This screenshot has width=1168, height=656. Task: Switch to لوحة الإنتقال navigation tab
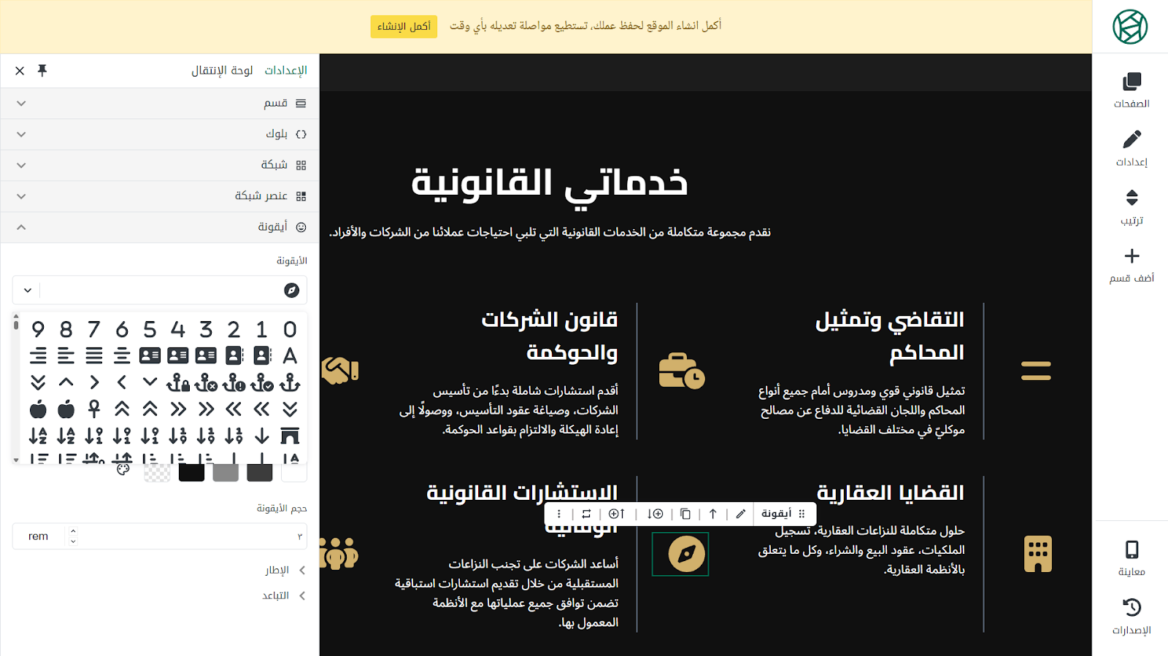coord(222,71)
